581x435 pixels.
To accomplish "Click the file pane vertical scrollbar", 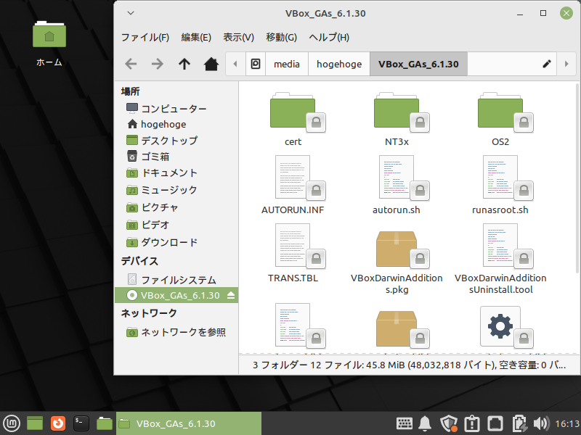I will (x=577, y=178).
